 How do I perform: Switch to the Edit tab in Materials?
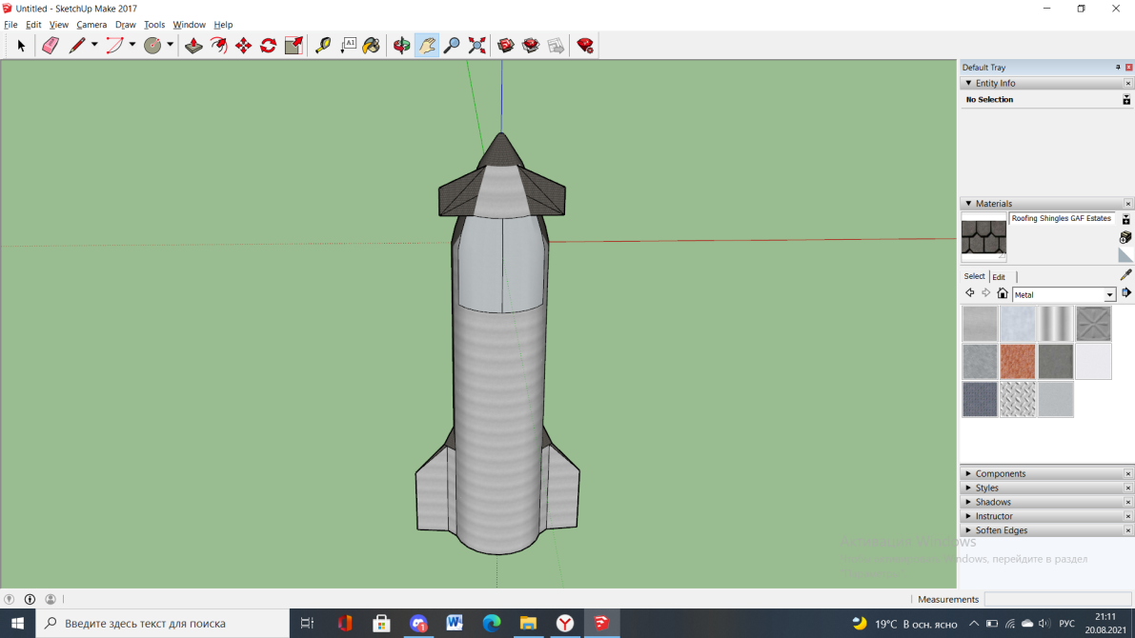tap(999, 277)
